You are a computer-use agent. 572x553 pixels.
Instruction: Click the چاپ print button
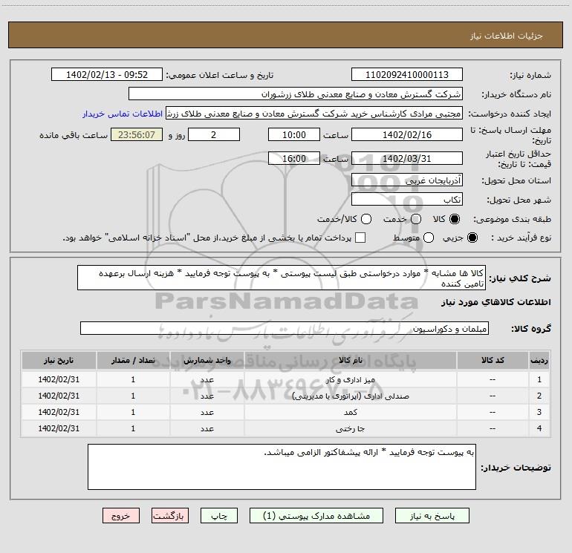219,516
